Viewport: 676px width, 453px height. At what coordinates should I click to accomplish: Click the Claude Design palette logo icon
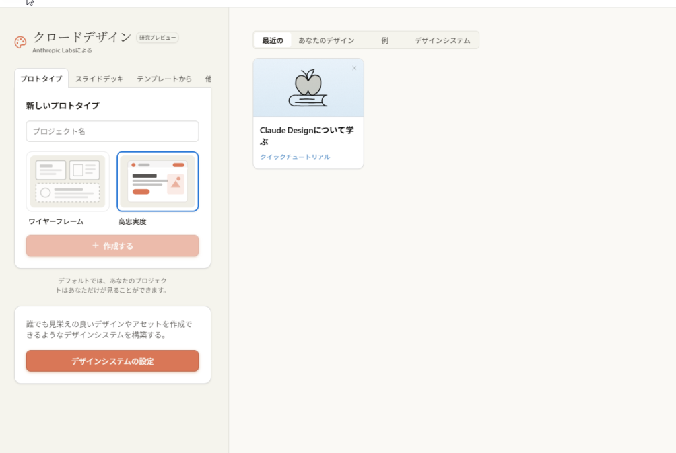(20, 42)
